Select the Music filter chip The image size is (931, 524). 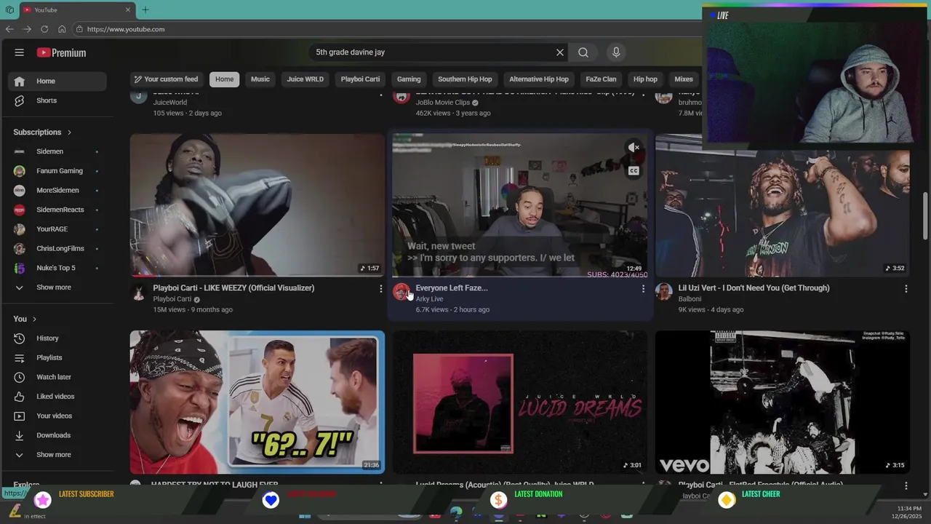[x=260, y=79]
